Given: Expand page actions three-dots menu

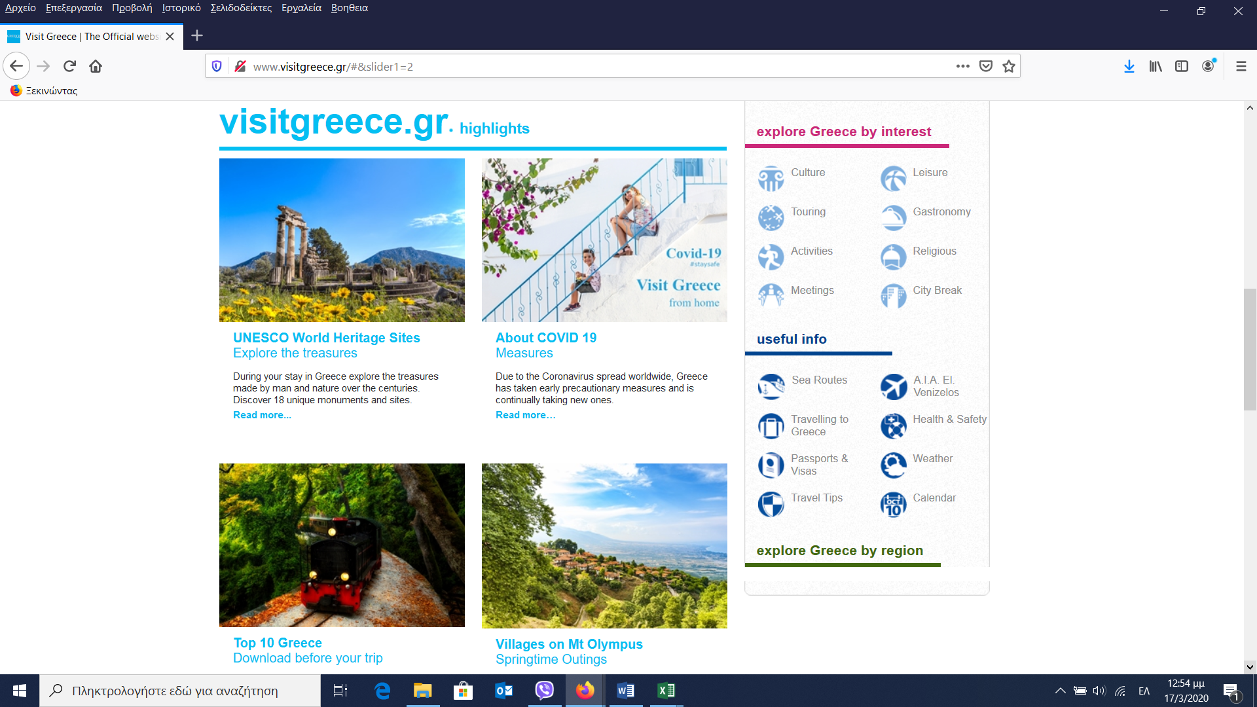Looking at the screenshot, I should 962,66.
